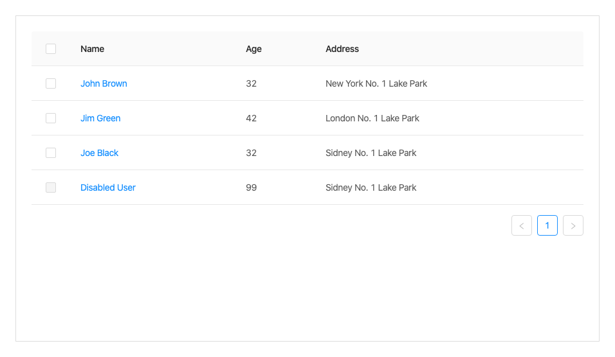Screen dimensions: 615x357
Task: Open the Jim Green name link
Action: (100, 118)
